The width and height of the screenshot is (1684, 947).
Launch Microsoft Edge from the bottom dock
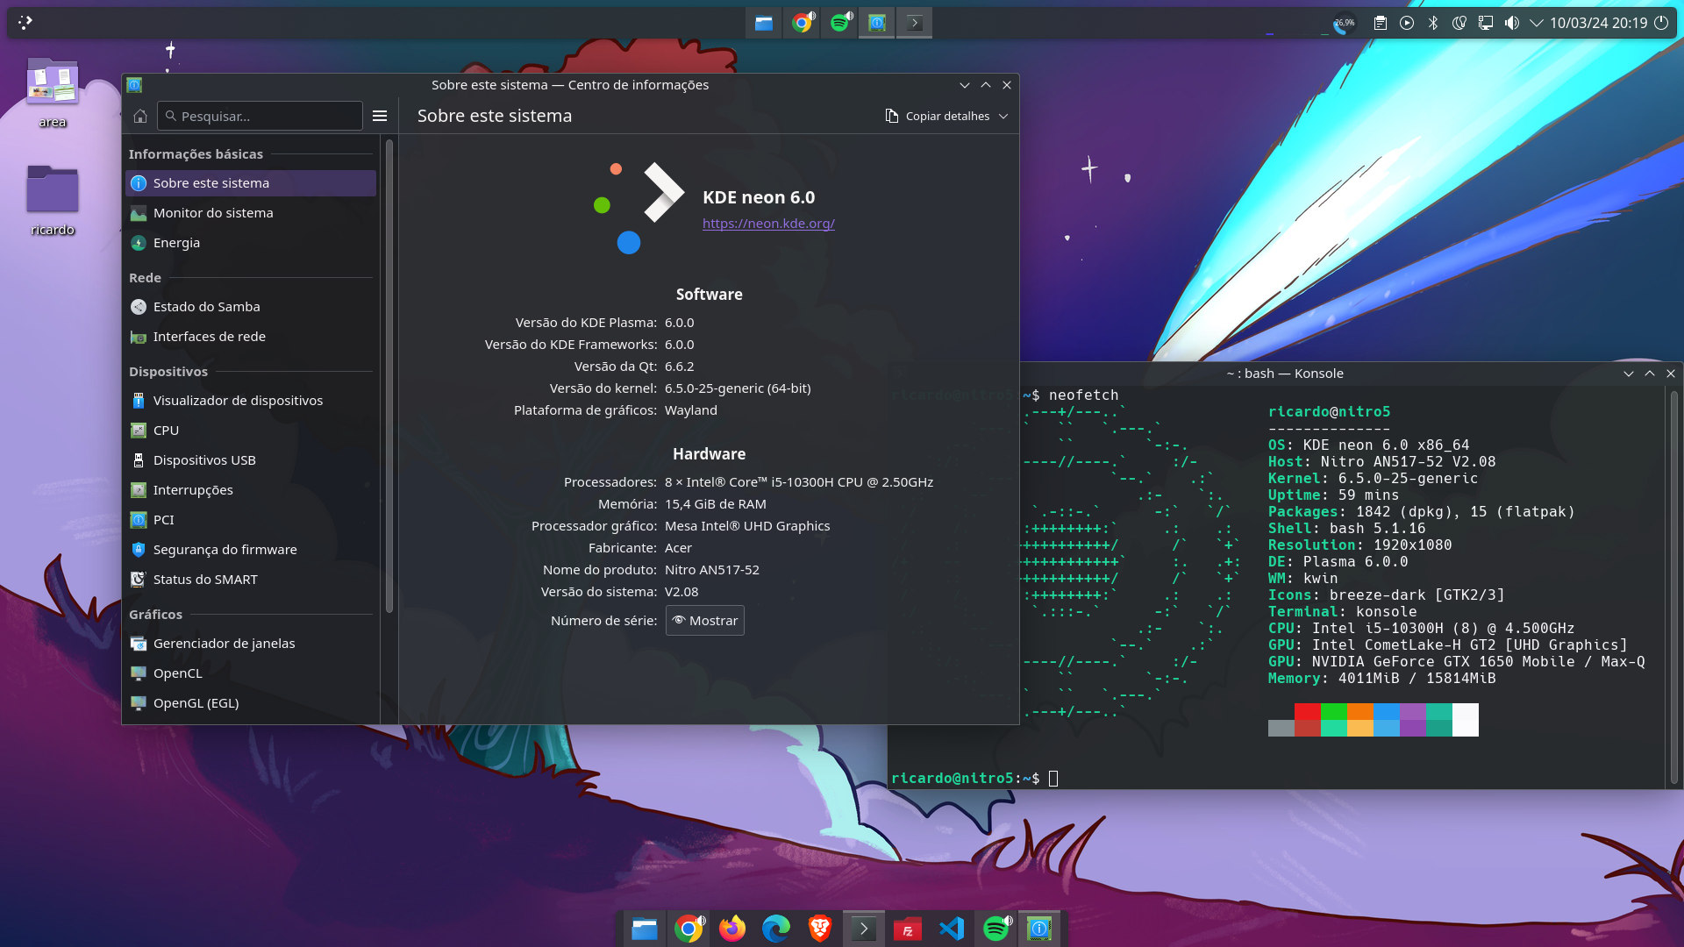click(776, 929)
